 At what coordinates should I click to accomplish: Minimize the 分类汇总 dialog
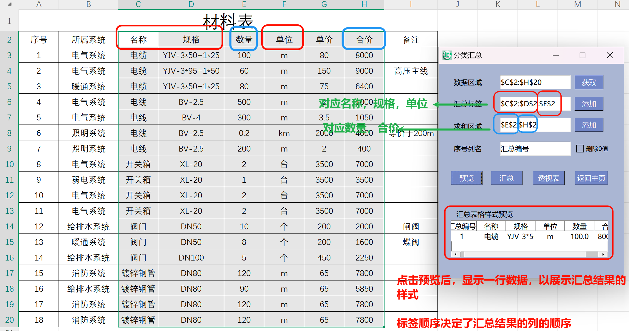tap(555, 55)
